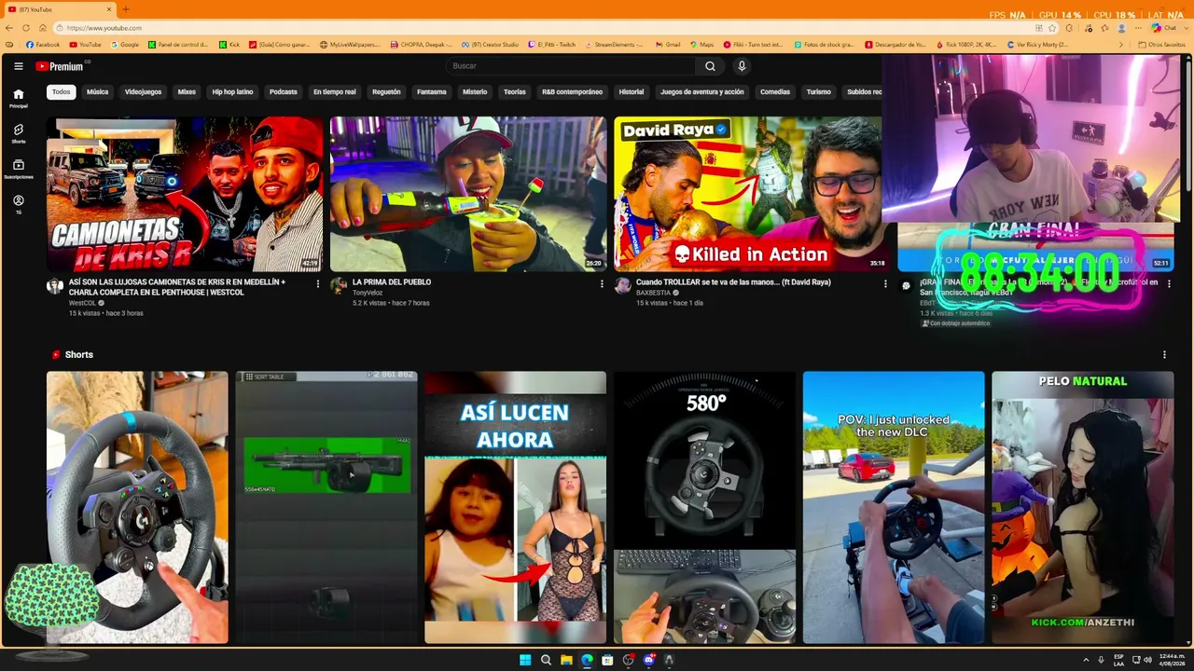Open a new browser tab
This screenshot has height=671, width=1194.
[126, 9]
